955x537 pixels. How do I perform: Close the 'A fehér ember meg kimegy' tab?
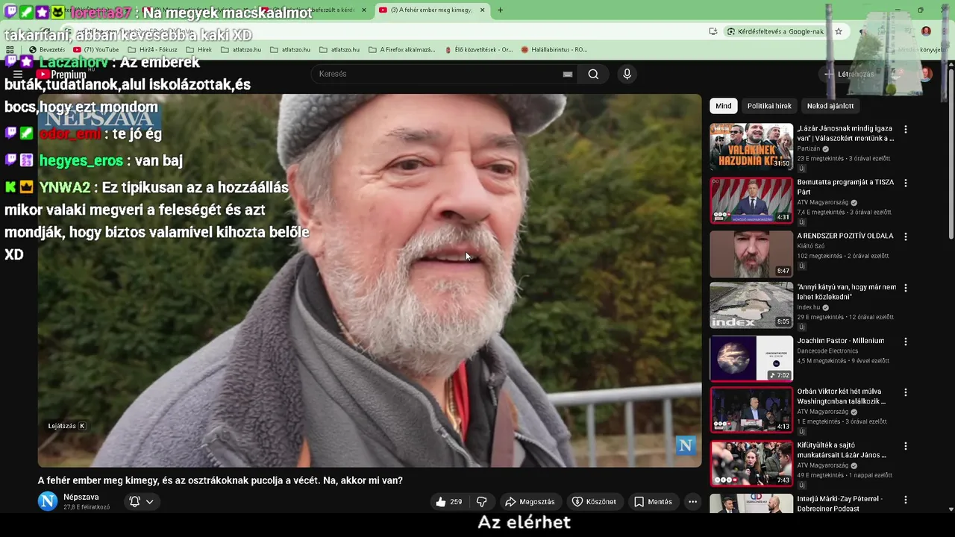[x=482, y=10]
